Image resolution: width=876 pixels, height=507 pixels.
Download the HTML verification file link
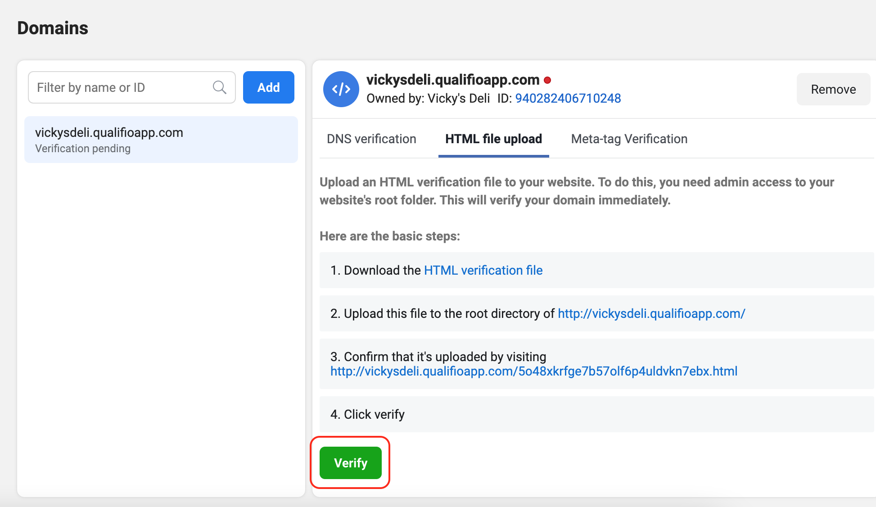click(x=483, y=270)
